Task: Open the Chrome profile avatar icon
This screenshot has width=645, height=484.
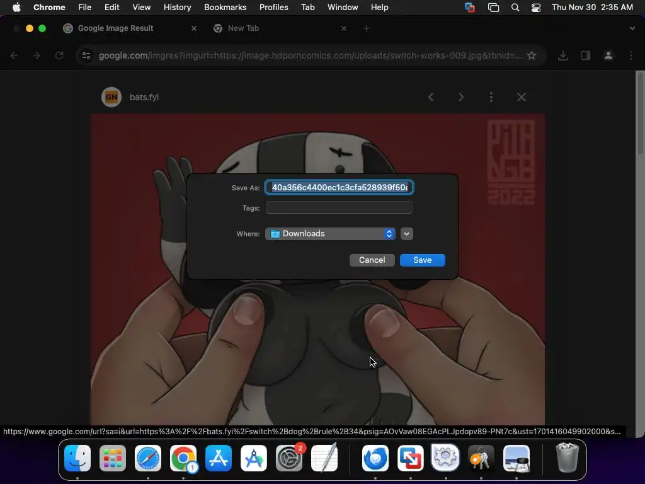Action: click(x=608, y=55)
